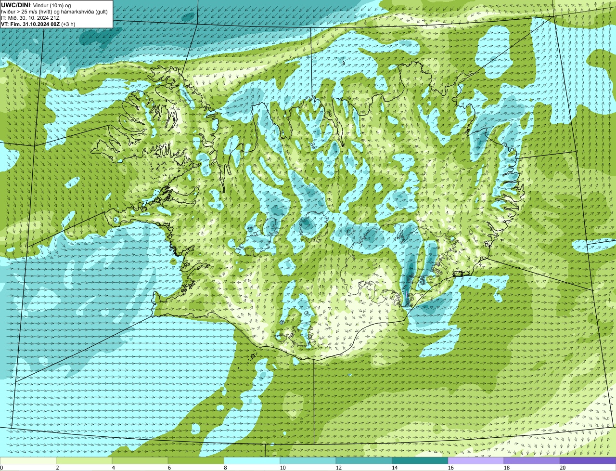Click the teal 12–14 legend swatch
616x471 pixels.
[x=364, y=461]
